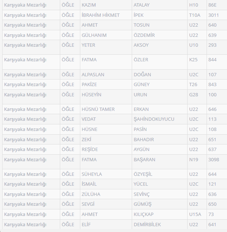Select the surname GÜNEY
This screenshot has width=227, height=232.
[142, 85]
